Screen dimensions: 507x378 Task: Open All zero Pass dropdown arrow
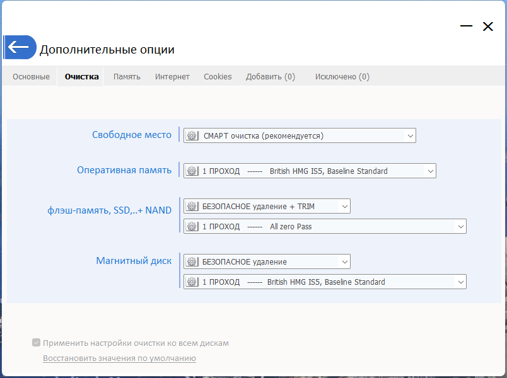point(461,226)
